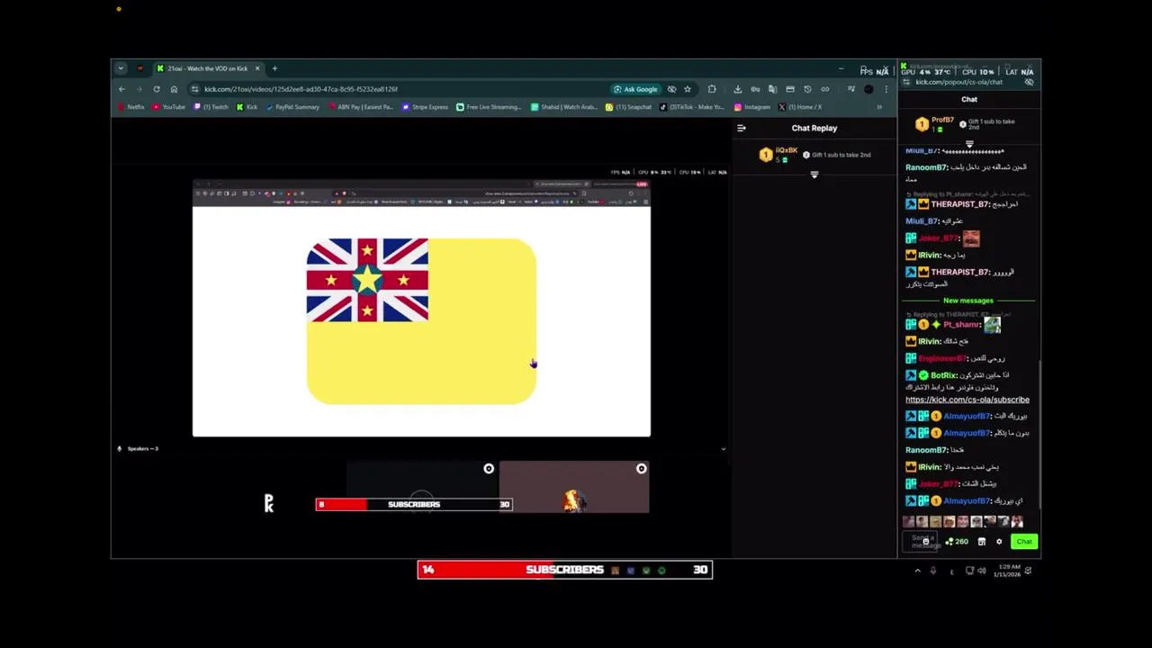
Task: Open the ABN Pay bookmark
Action: click(x=361, y=107)
